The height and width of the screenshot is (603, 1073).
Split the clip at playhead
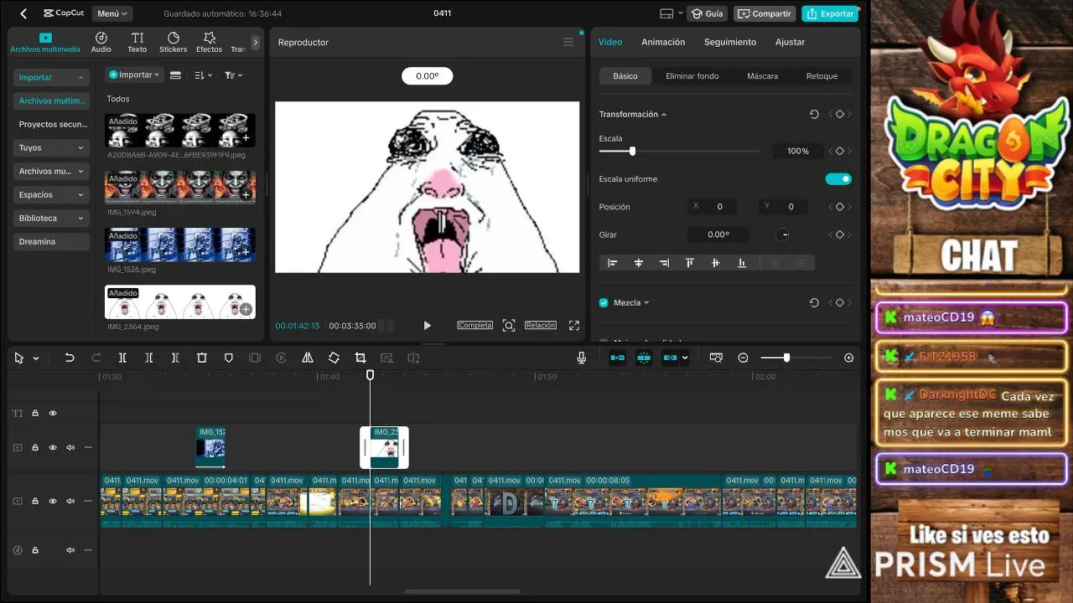[122, 358]
